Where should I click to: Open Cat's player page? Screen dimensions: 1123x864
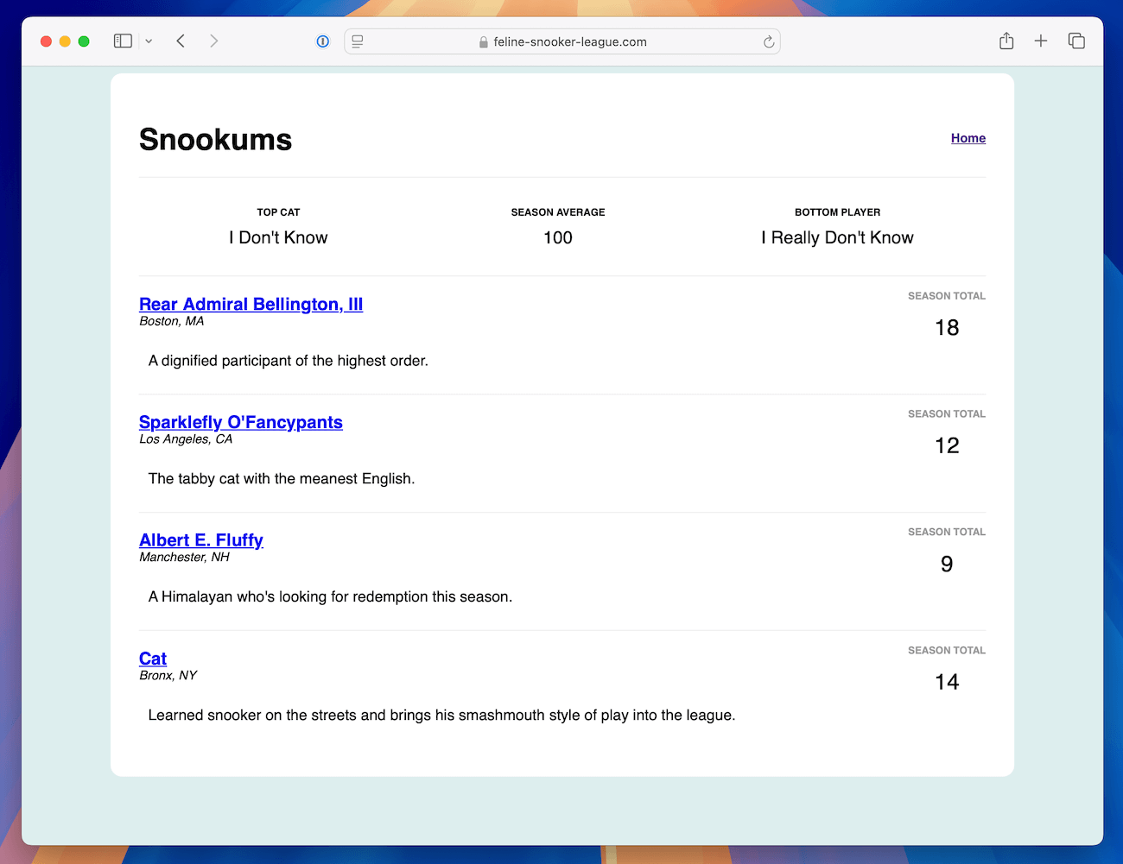coord(152,659)
